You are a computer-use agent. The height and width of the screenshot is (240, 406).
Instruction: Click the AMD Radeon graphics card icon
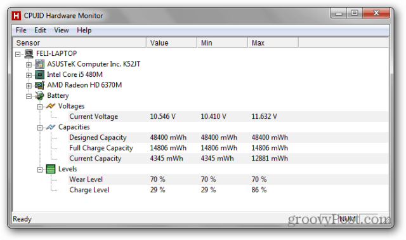39,85
